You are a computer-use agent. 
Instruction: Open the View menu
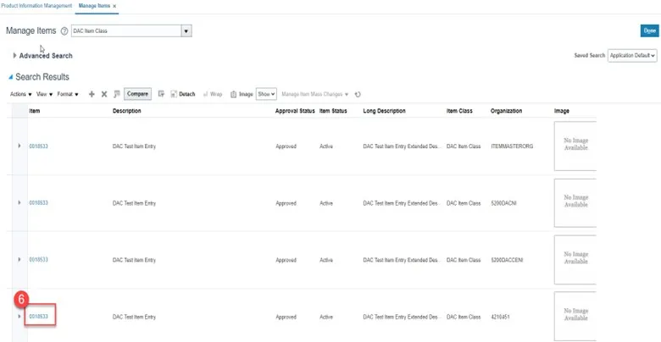click(44, 94)
